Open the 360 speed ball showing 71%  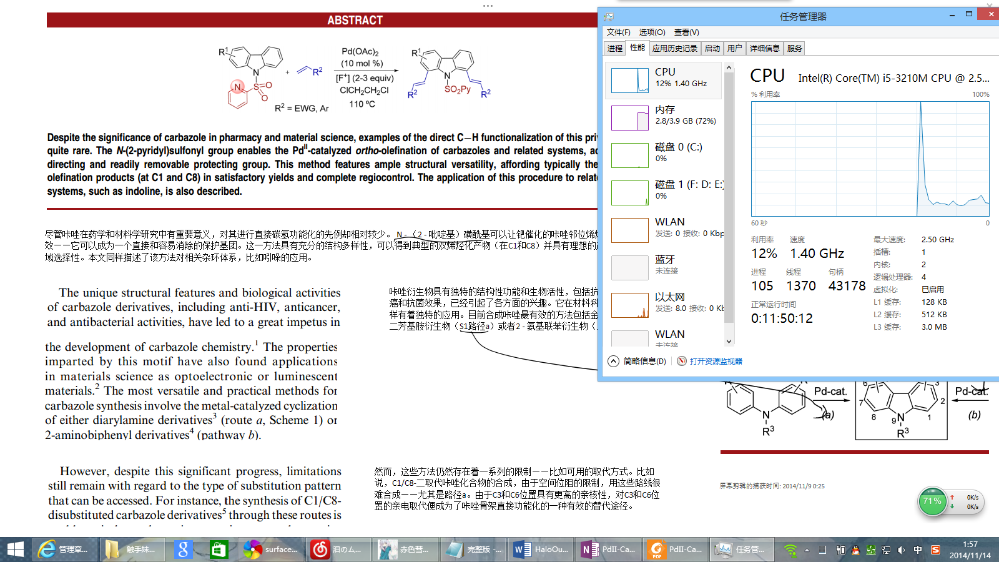932,501
